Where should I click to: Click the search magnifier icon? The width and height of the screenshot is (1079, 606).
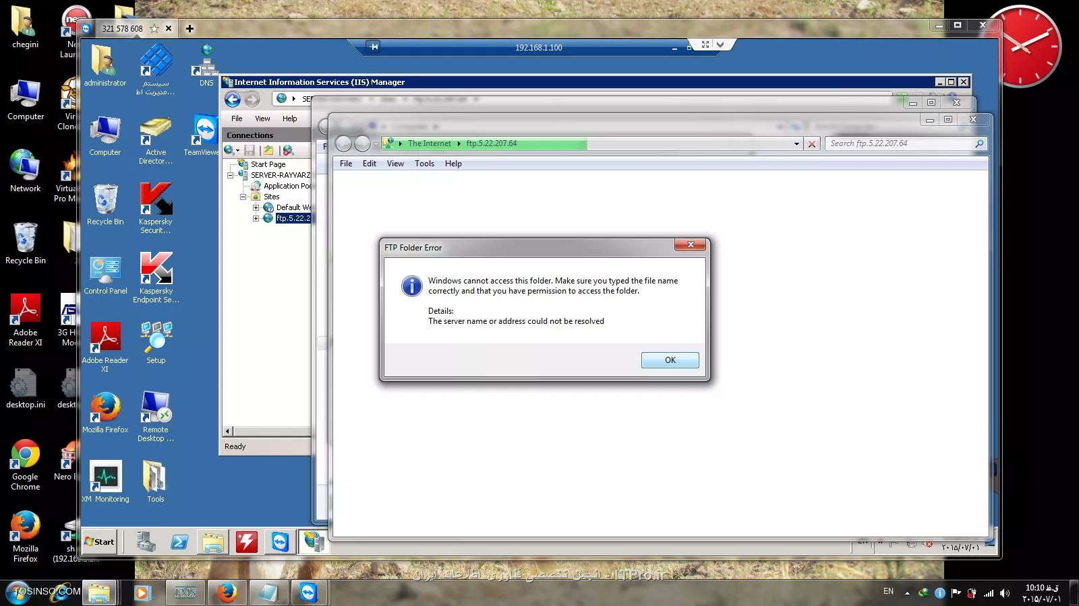[x=980, y=143]
